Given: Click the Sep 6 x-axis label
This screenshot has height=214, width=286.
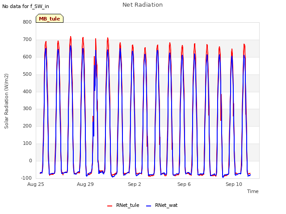Looking at the screenshot, I should pos(184,184).
